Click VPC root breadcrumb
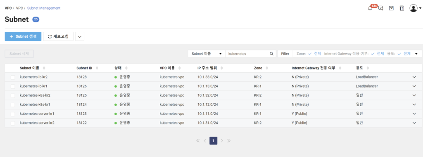The width and height of the screenshot is (423, 157). pos(8,8)
